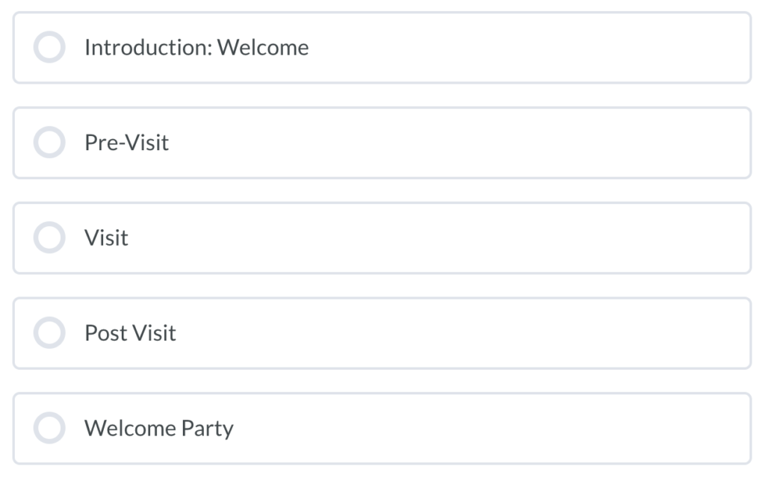Click empty area of Welcome Party card
765x481 pixels.
486,429
